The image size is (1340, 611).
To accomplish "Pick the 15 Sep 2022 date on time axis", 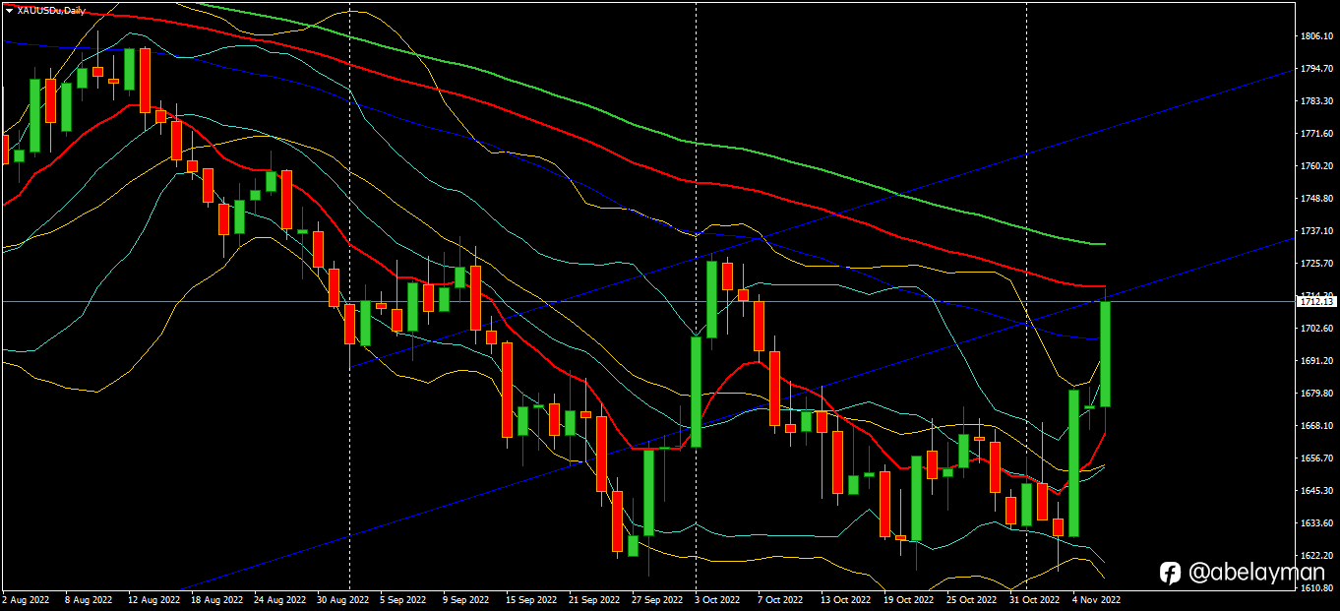I will point(531,599).
